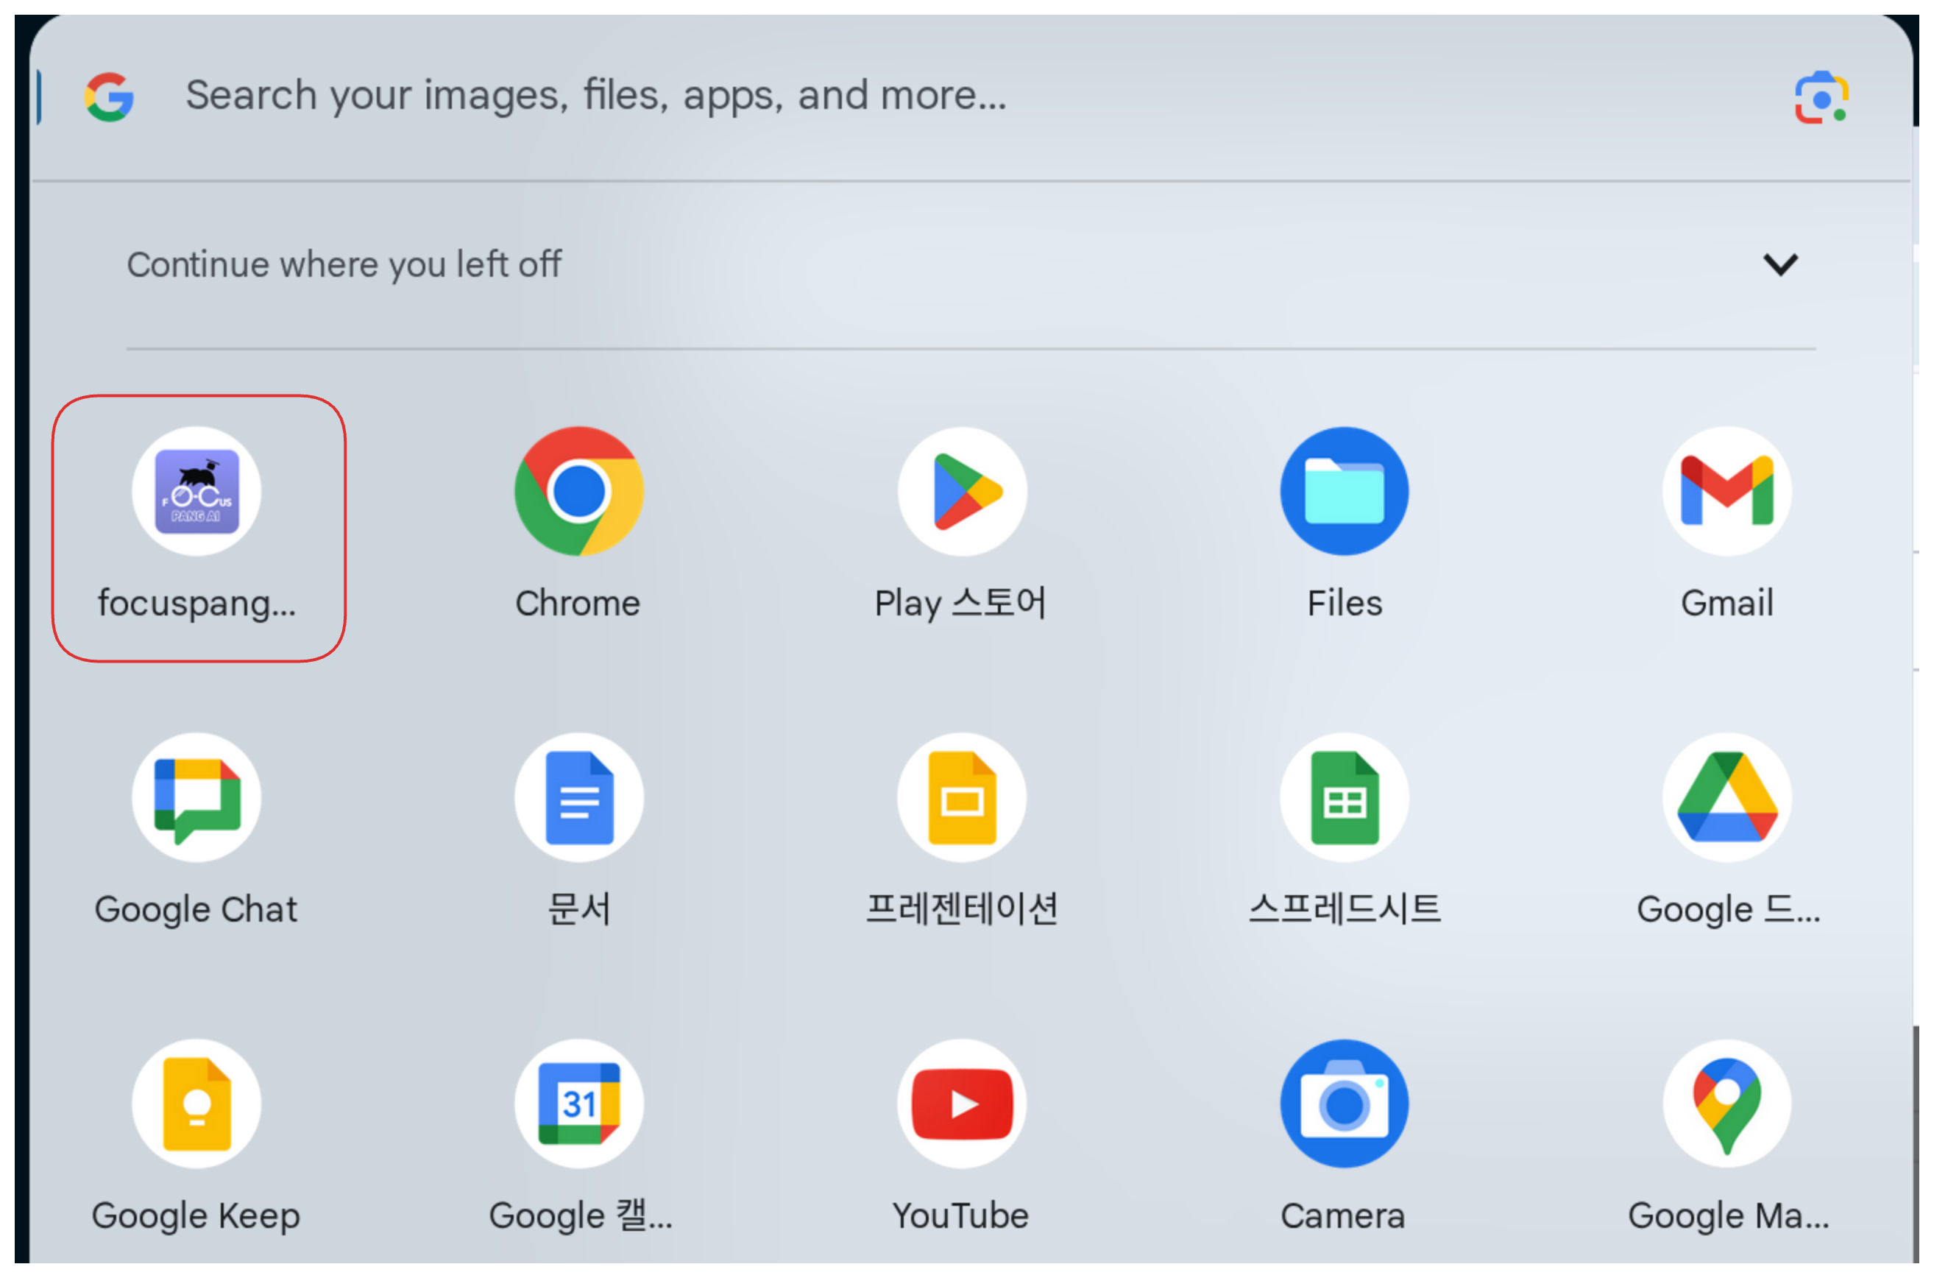Open Google Chat
Viewport: 1934px width, 1278px height.
pos(196,799)
